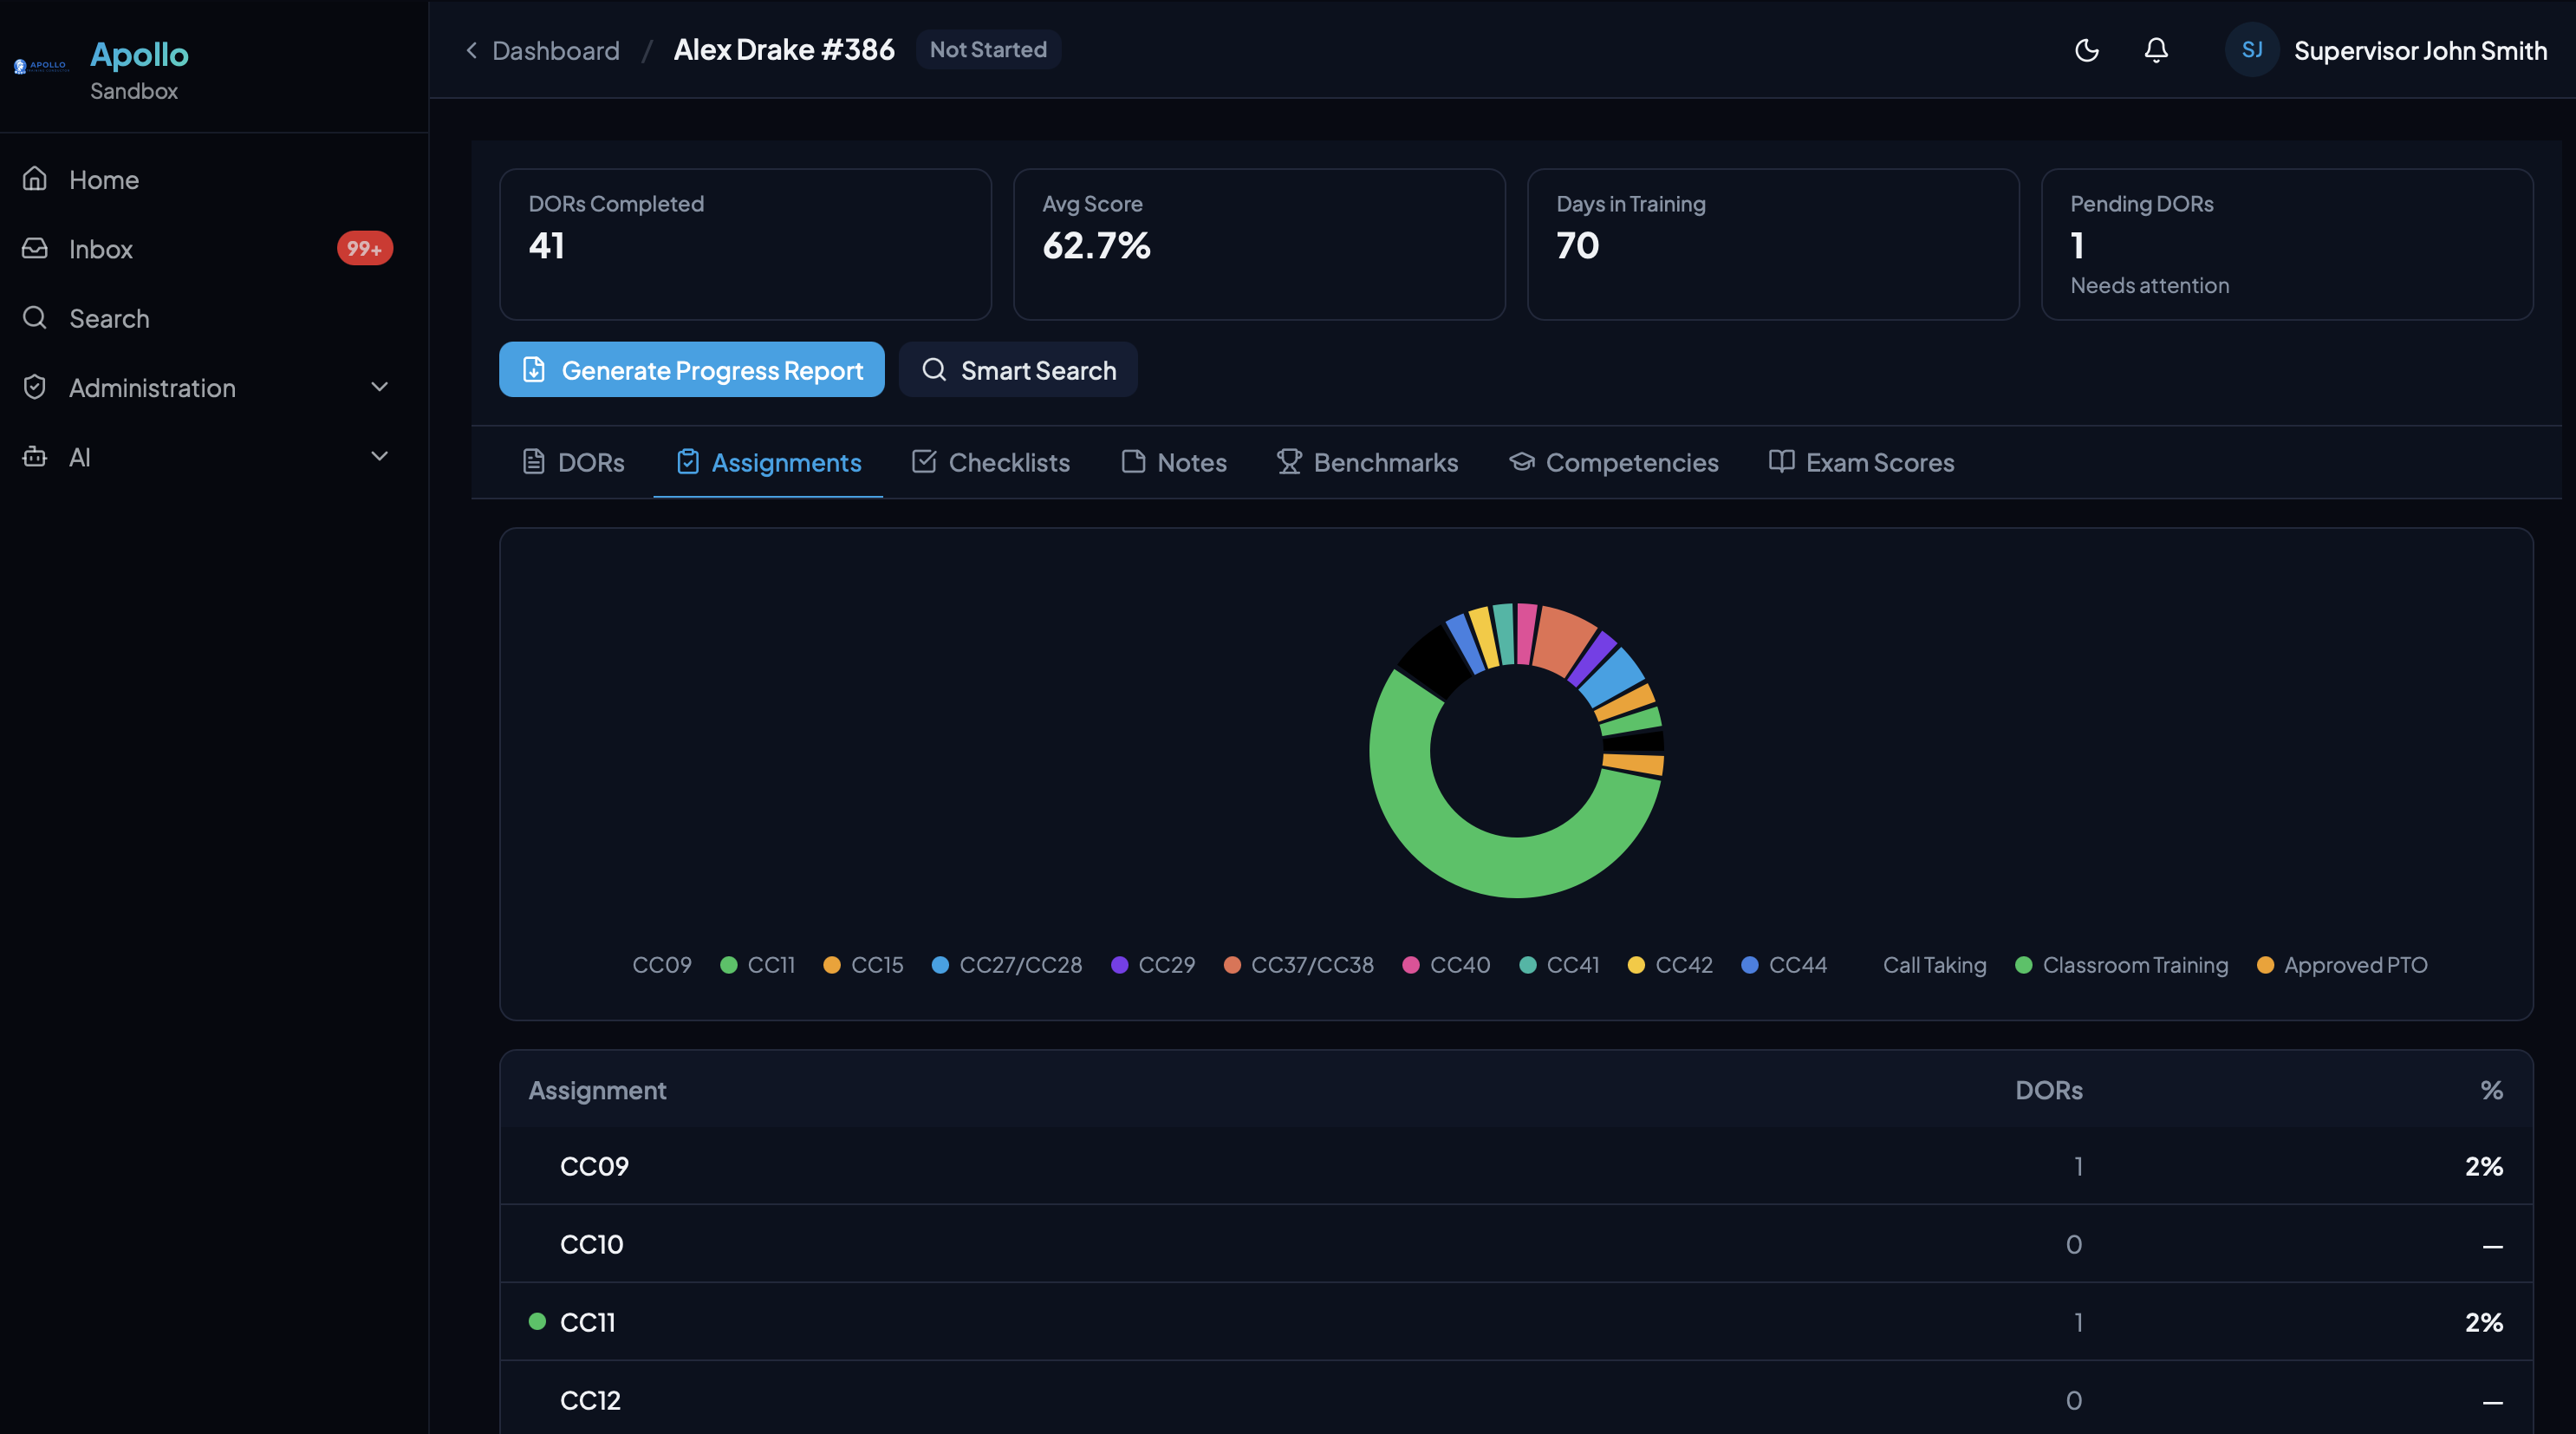2576x1434 pixels.
Task: Open the Exam Scores book icon
Action: 1781,462
